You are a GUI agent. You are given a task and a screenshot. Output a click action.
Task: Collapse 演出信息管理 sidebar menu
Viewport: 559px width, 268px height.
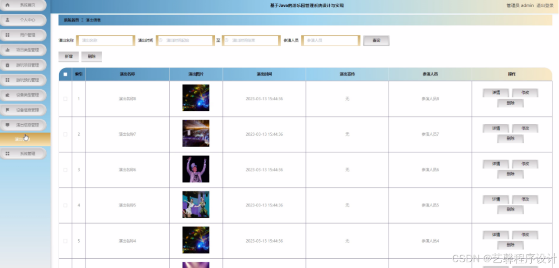tap(23, 125)
